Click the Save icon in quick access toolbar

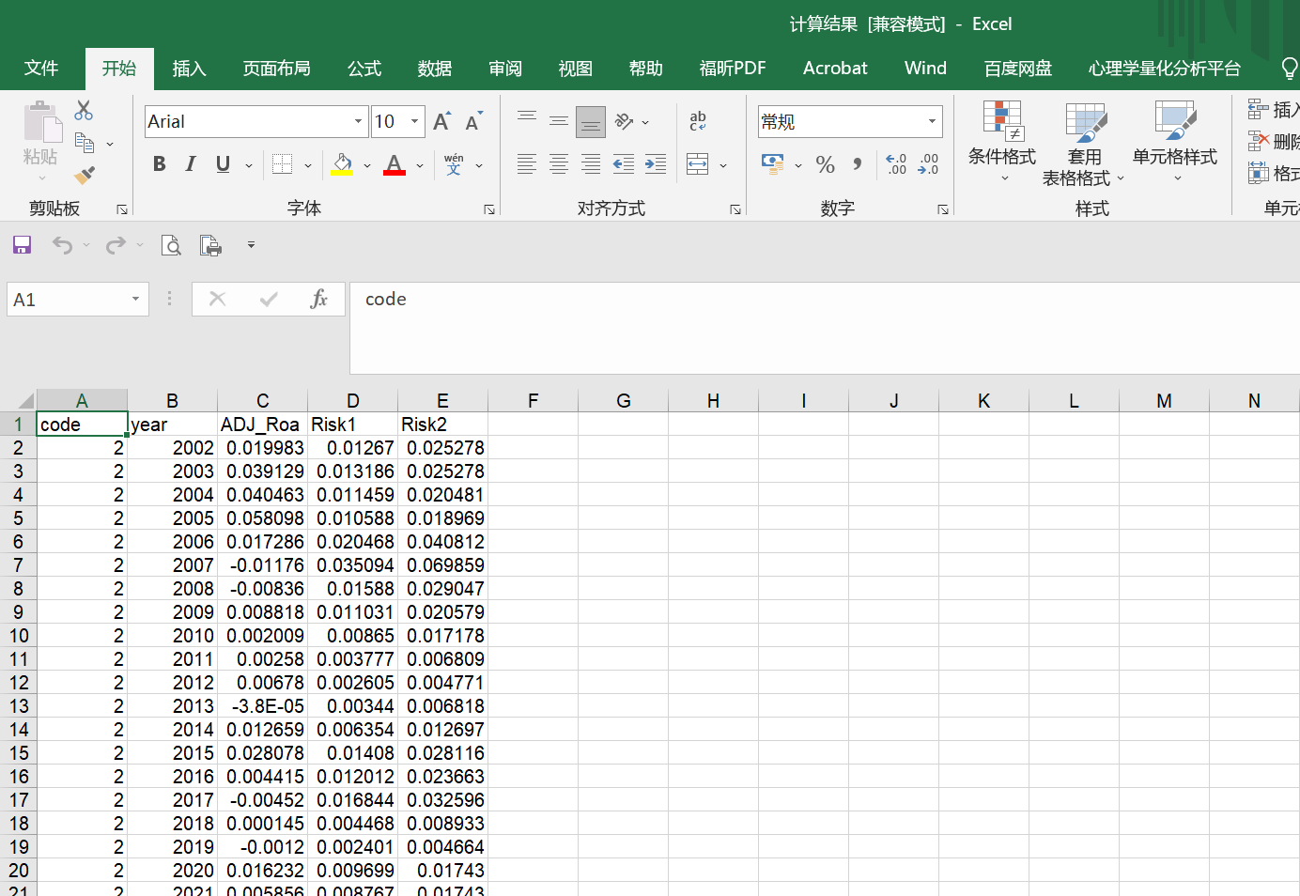(22, 245)
